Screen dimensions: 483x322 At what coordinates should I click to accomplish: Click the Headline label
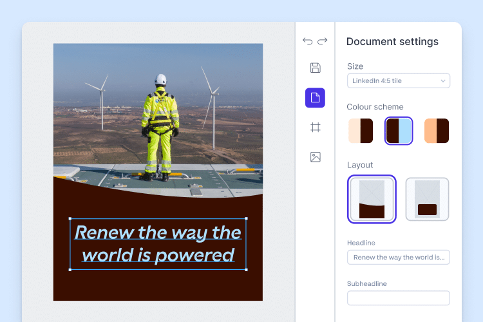(x=361, y=243)
